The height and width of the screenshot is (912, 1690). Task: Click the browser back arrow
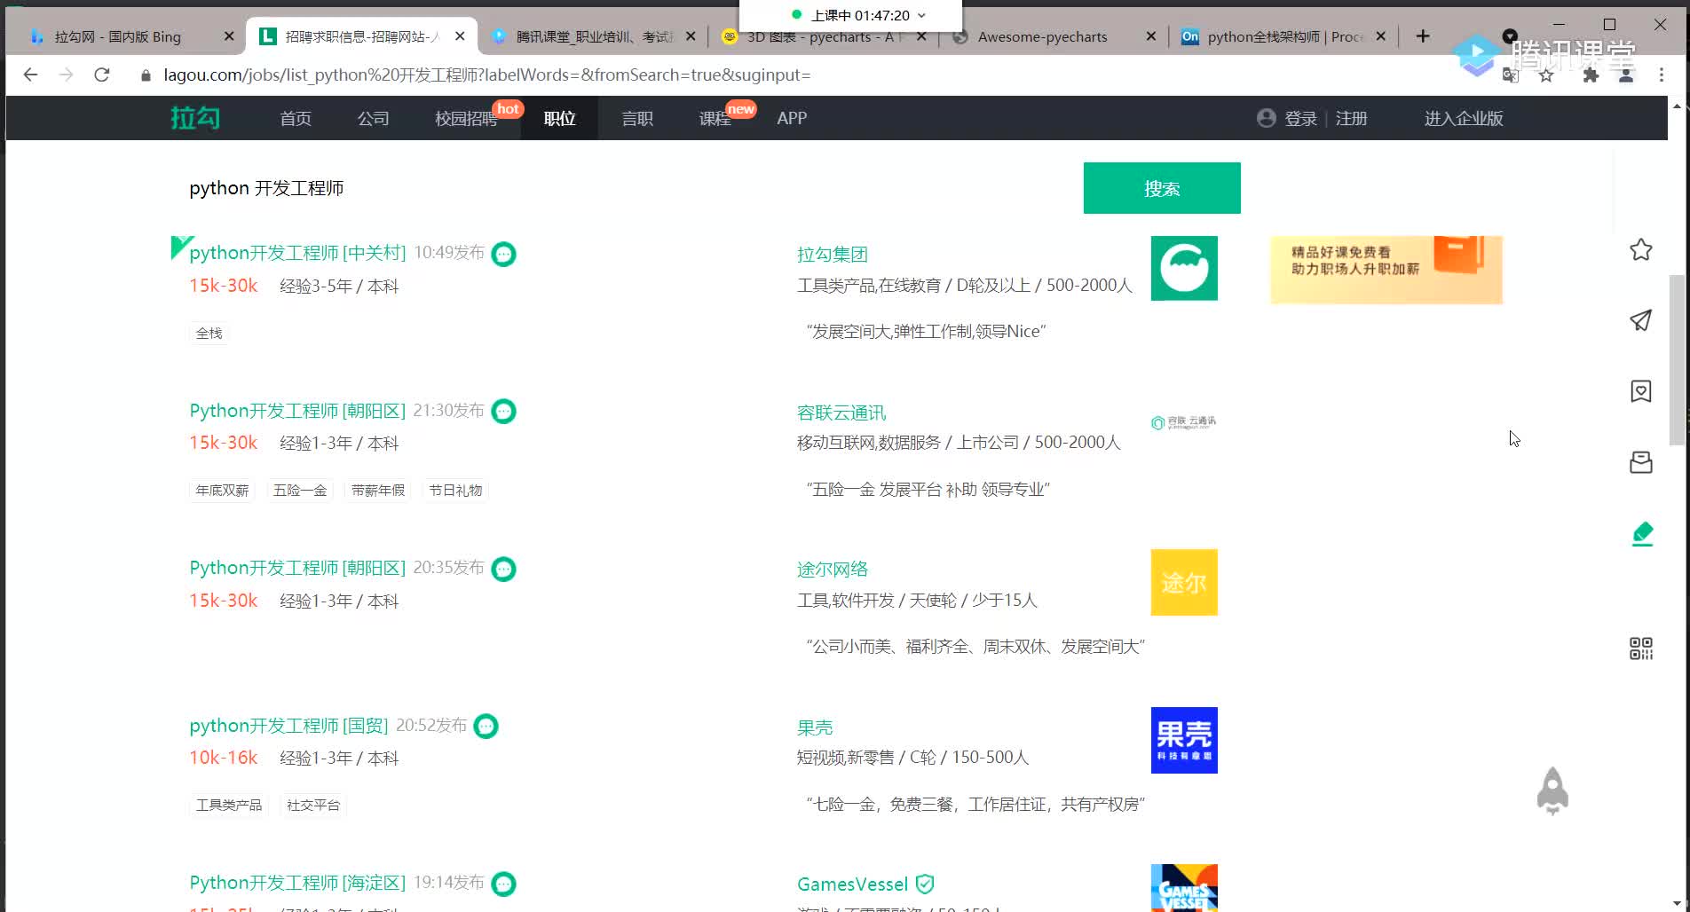30,75
